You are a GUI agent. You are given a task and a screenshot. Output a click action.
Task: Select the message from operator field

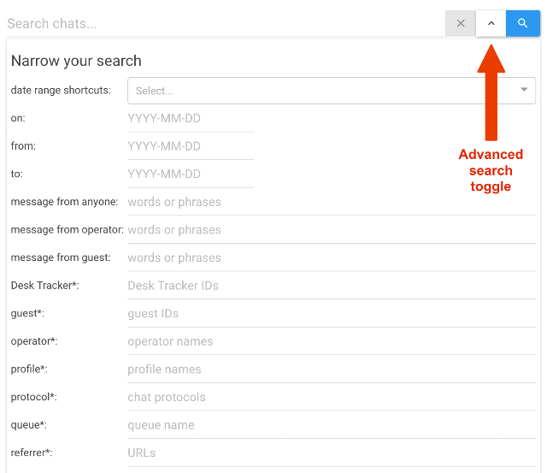pos(331,230)
